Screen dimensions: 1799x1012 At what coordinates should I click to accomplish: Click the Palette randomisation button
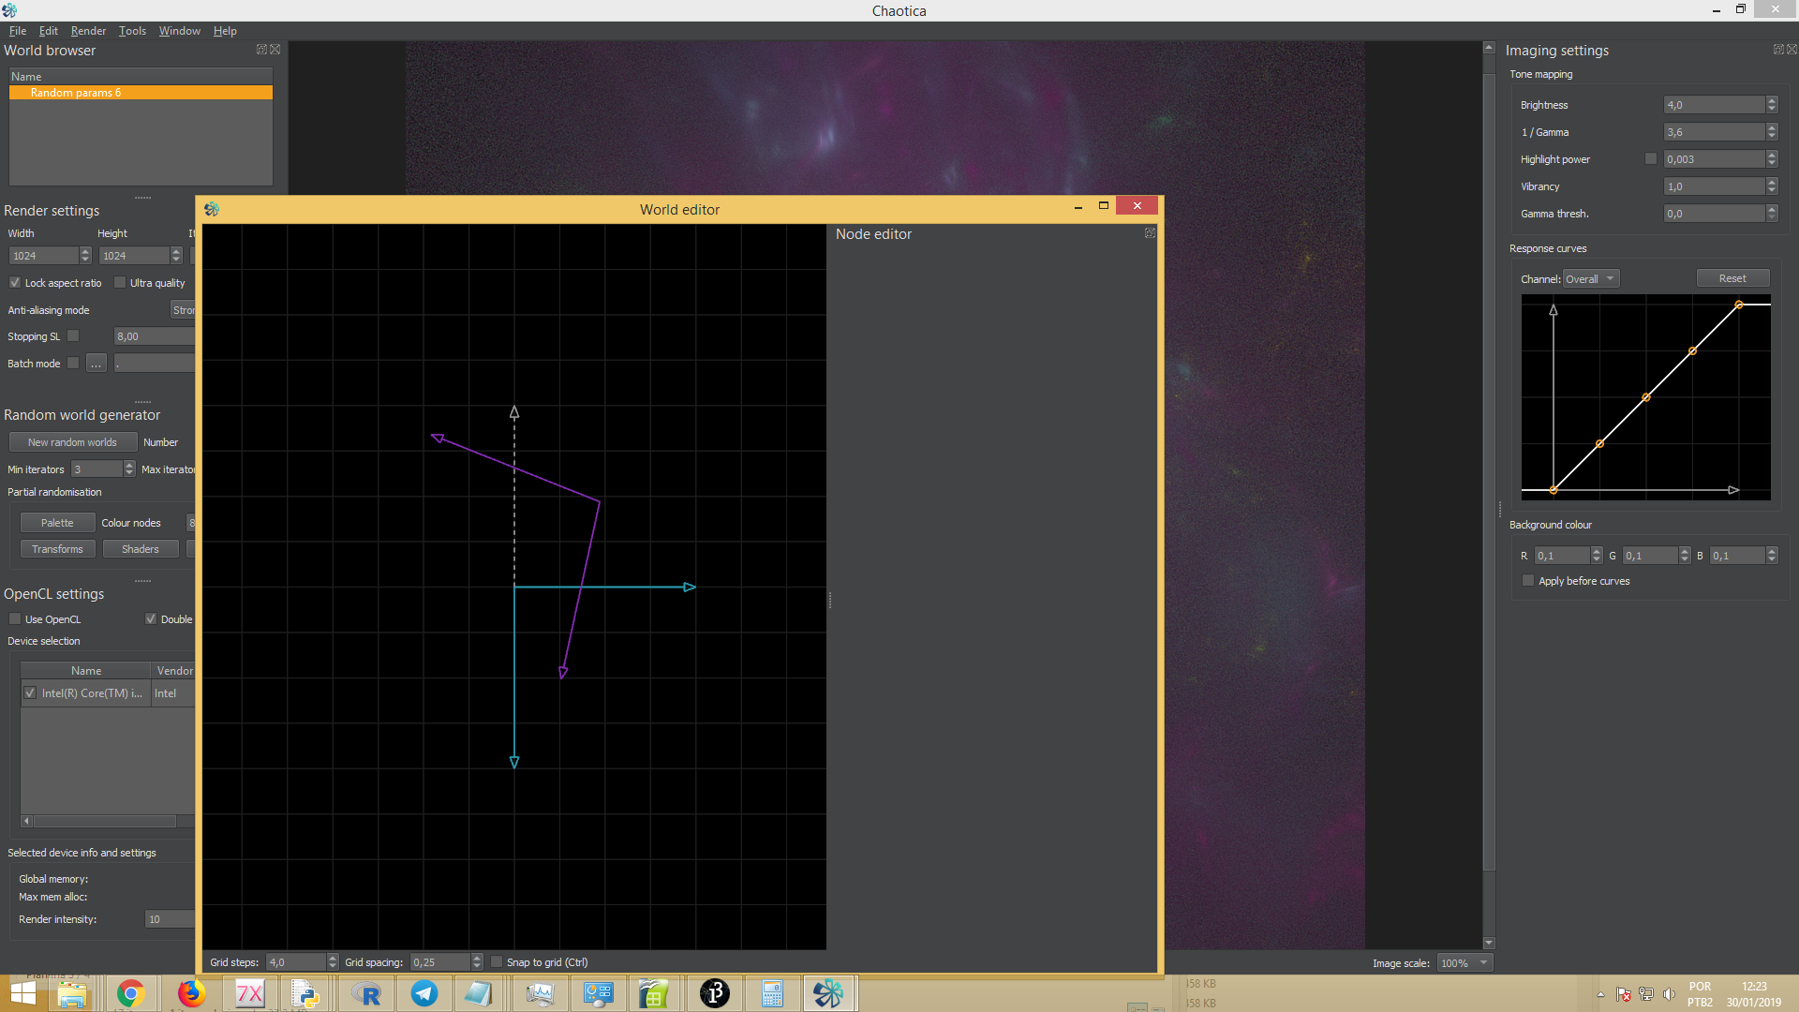tap(57, 522)
